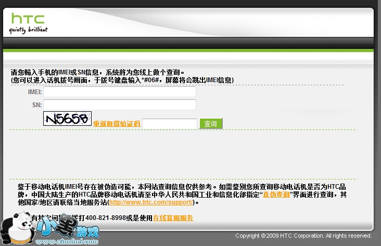Viewport: 381px width, 246px height.
Task: Focus the IMEI input field
Action: [120, 92]
